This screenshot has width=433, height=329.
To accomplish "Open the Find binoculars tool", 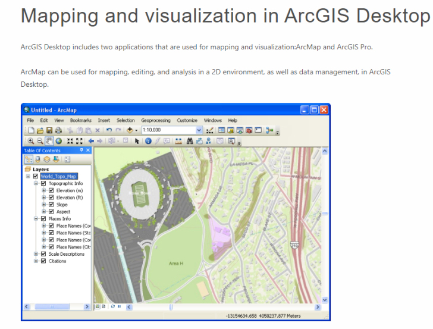I will click(x=190, y=141).
